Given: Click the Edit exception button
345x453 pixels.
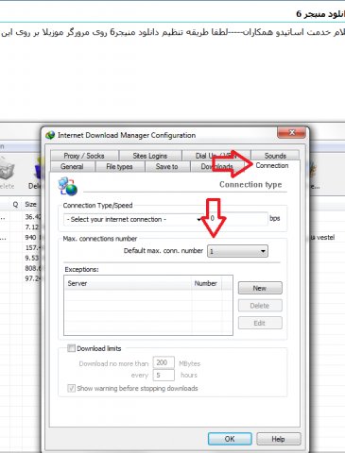Looking at the screenshot, I should click(260, 323).
